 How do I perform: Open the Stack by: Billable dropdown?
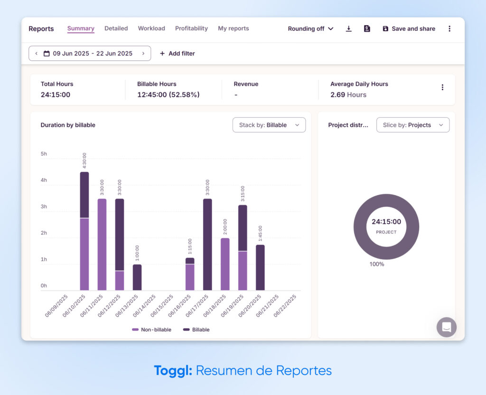tap(269, 125)
